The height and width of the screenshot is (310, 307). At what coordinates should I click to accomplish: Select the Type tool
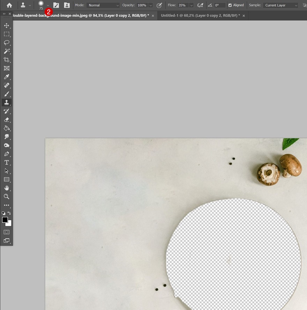point(6,162)
